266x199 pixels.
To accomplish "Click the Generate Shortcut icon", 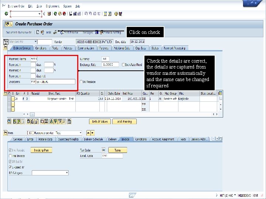I will pyautogui.click(x=110, y=14).
